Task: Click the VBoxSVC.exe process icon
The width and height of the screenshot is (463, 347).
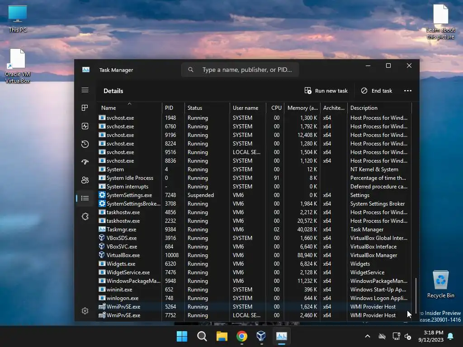Action: (102, 246)
